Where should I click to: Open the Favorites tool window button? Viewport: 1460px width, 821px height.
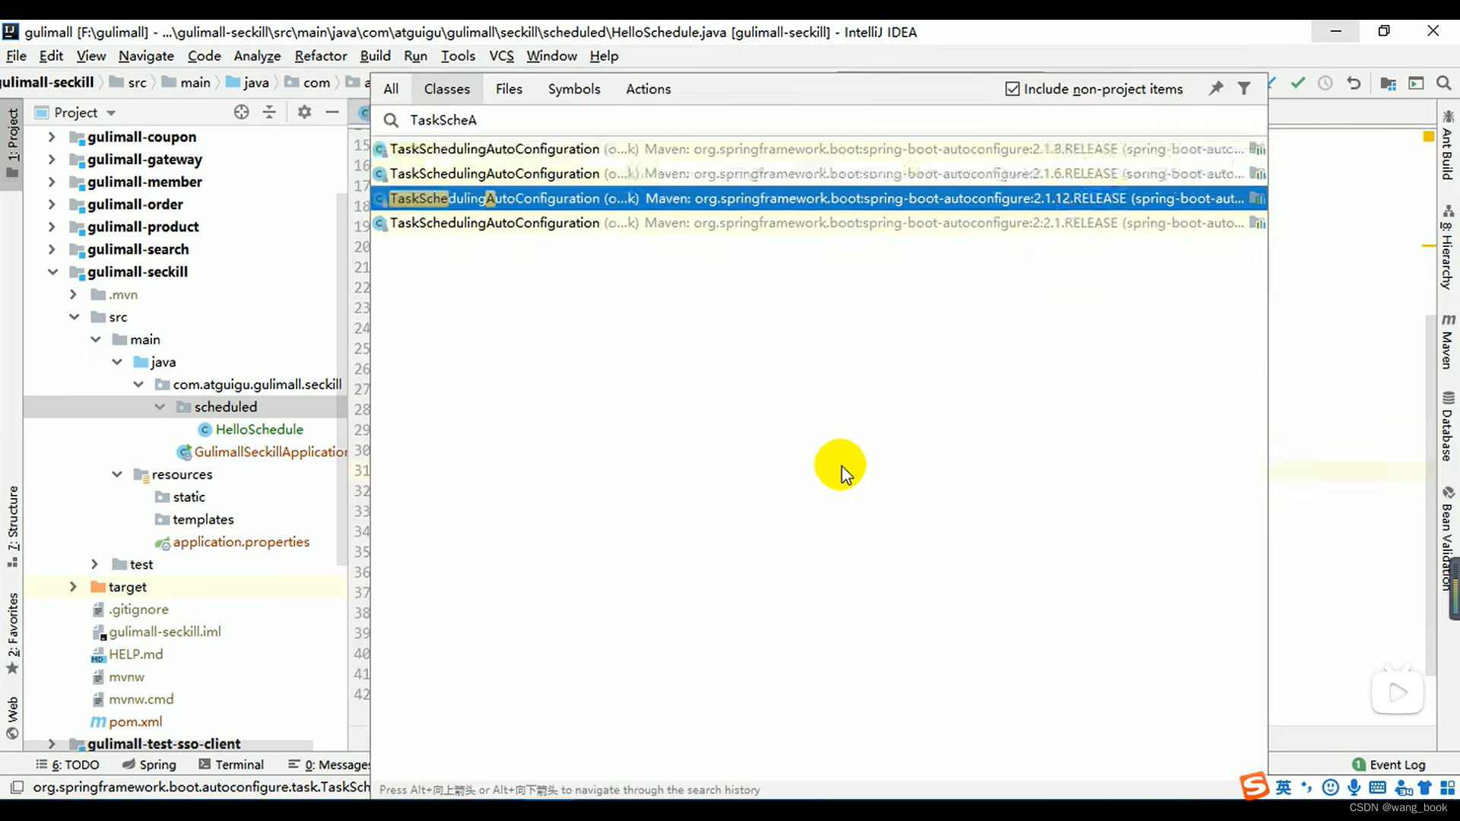click(x=12, y=633)
